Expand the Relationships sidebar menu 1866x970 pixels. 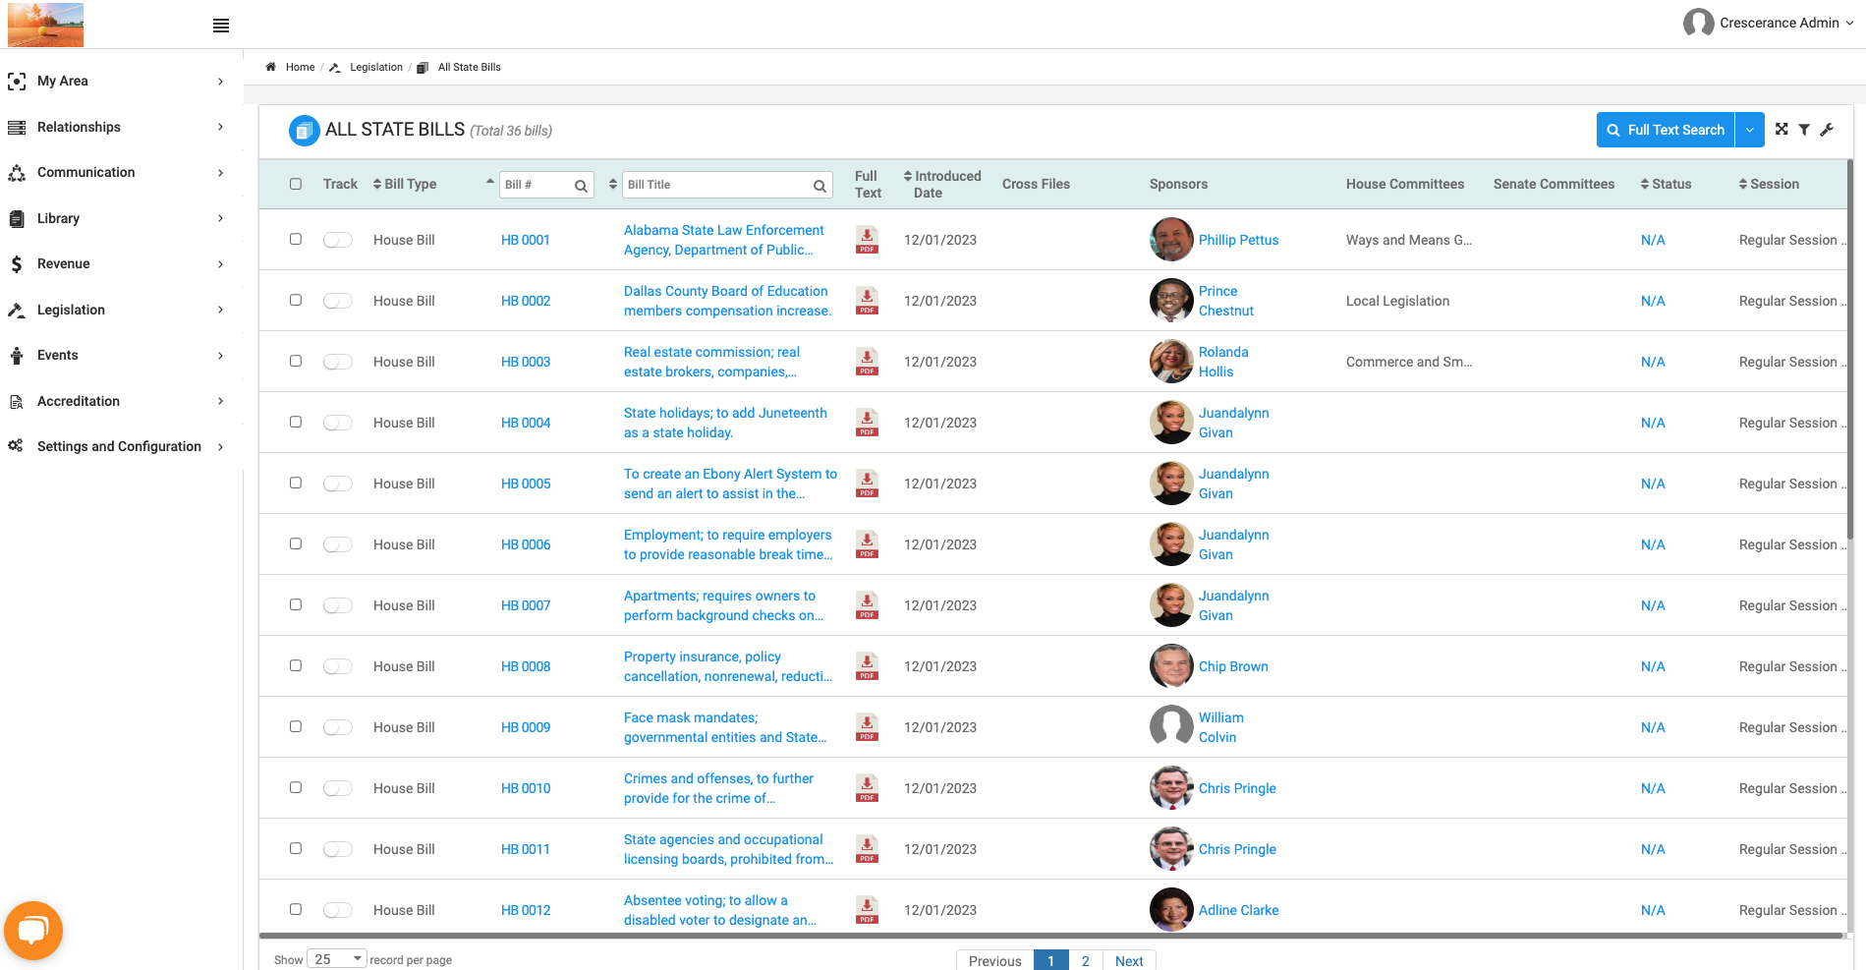click(x=118, y=127)
